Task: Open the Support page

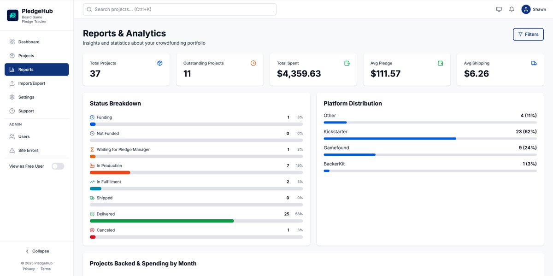Action: pos(37,111)
